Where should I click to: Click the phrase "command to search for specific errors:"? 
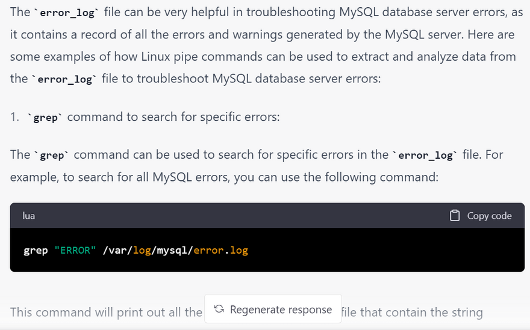[173, 117]
